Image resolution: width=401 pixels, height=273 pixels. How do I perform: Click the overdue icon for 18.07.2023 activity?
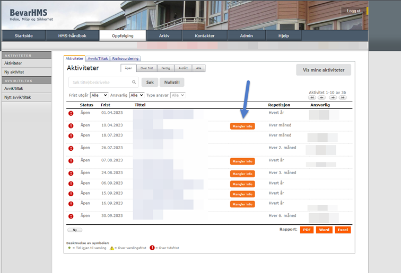(x=71, y=136)
